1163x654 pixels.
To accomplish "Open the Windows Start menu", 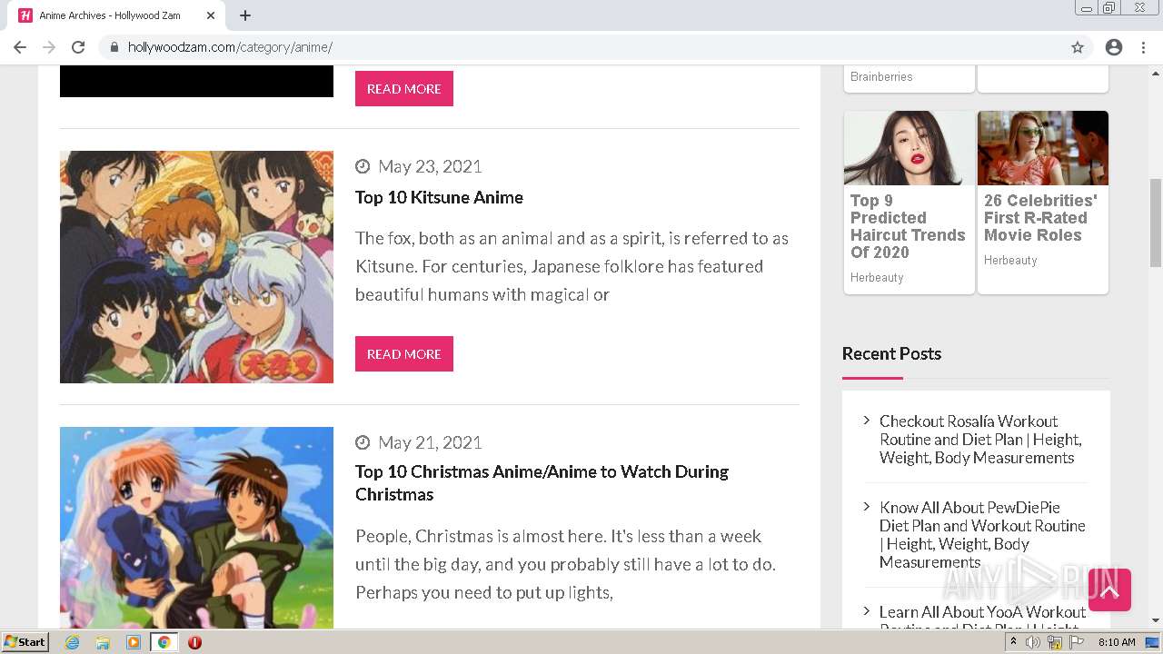I will pos(25,642).
